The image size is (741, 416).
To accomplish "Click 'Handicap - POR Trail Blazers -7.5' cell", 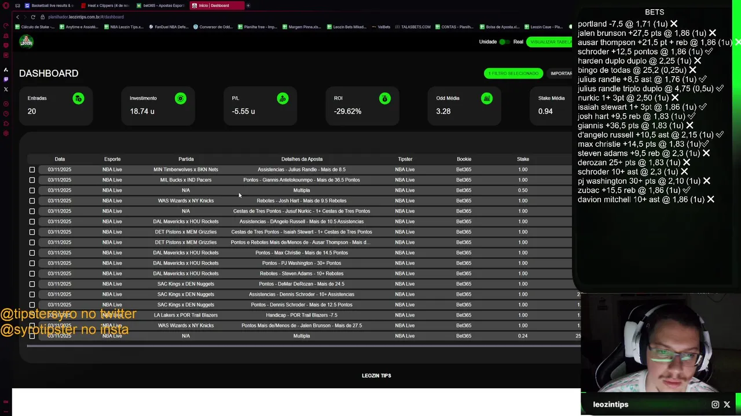I will [x=302, y=315].
